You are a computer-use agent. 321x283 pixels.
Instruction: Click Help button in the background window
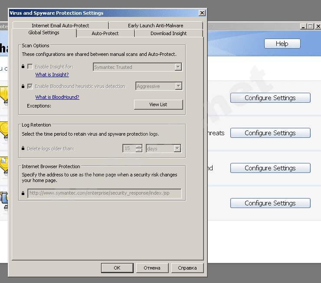click(x=282, y=43)
